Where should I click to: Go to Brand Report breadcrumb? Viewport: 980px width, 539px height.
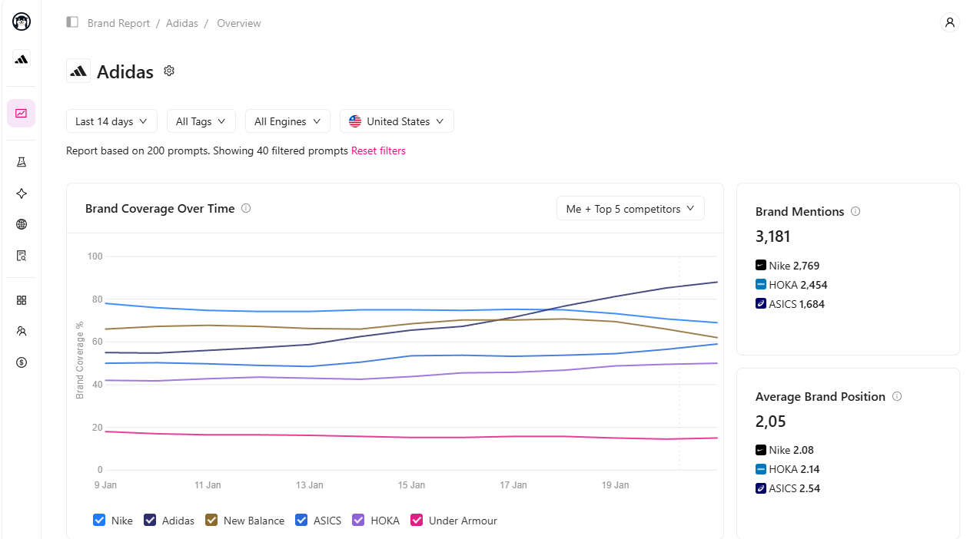[118, 23]
